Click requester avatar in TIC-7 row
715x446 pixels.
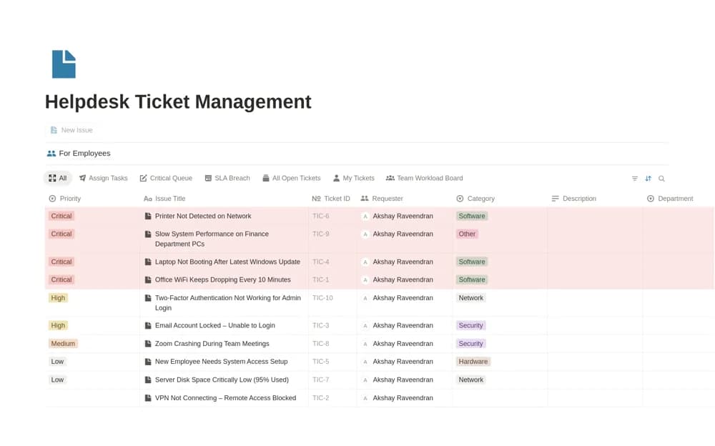(365, 380)
